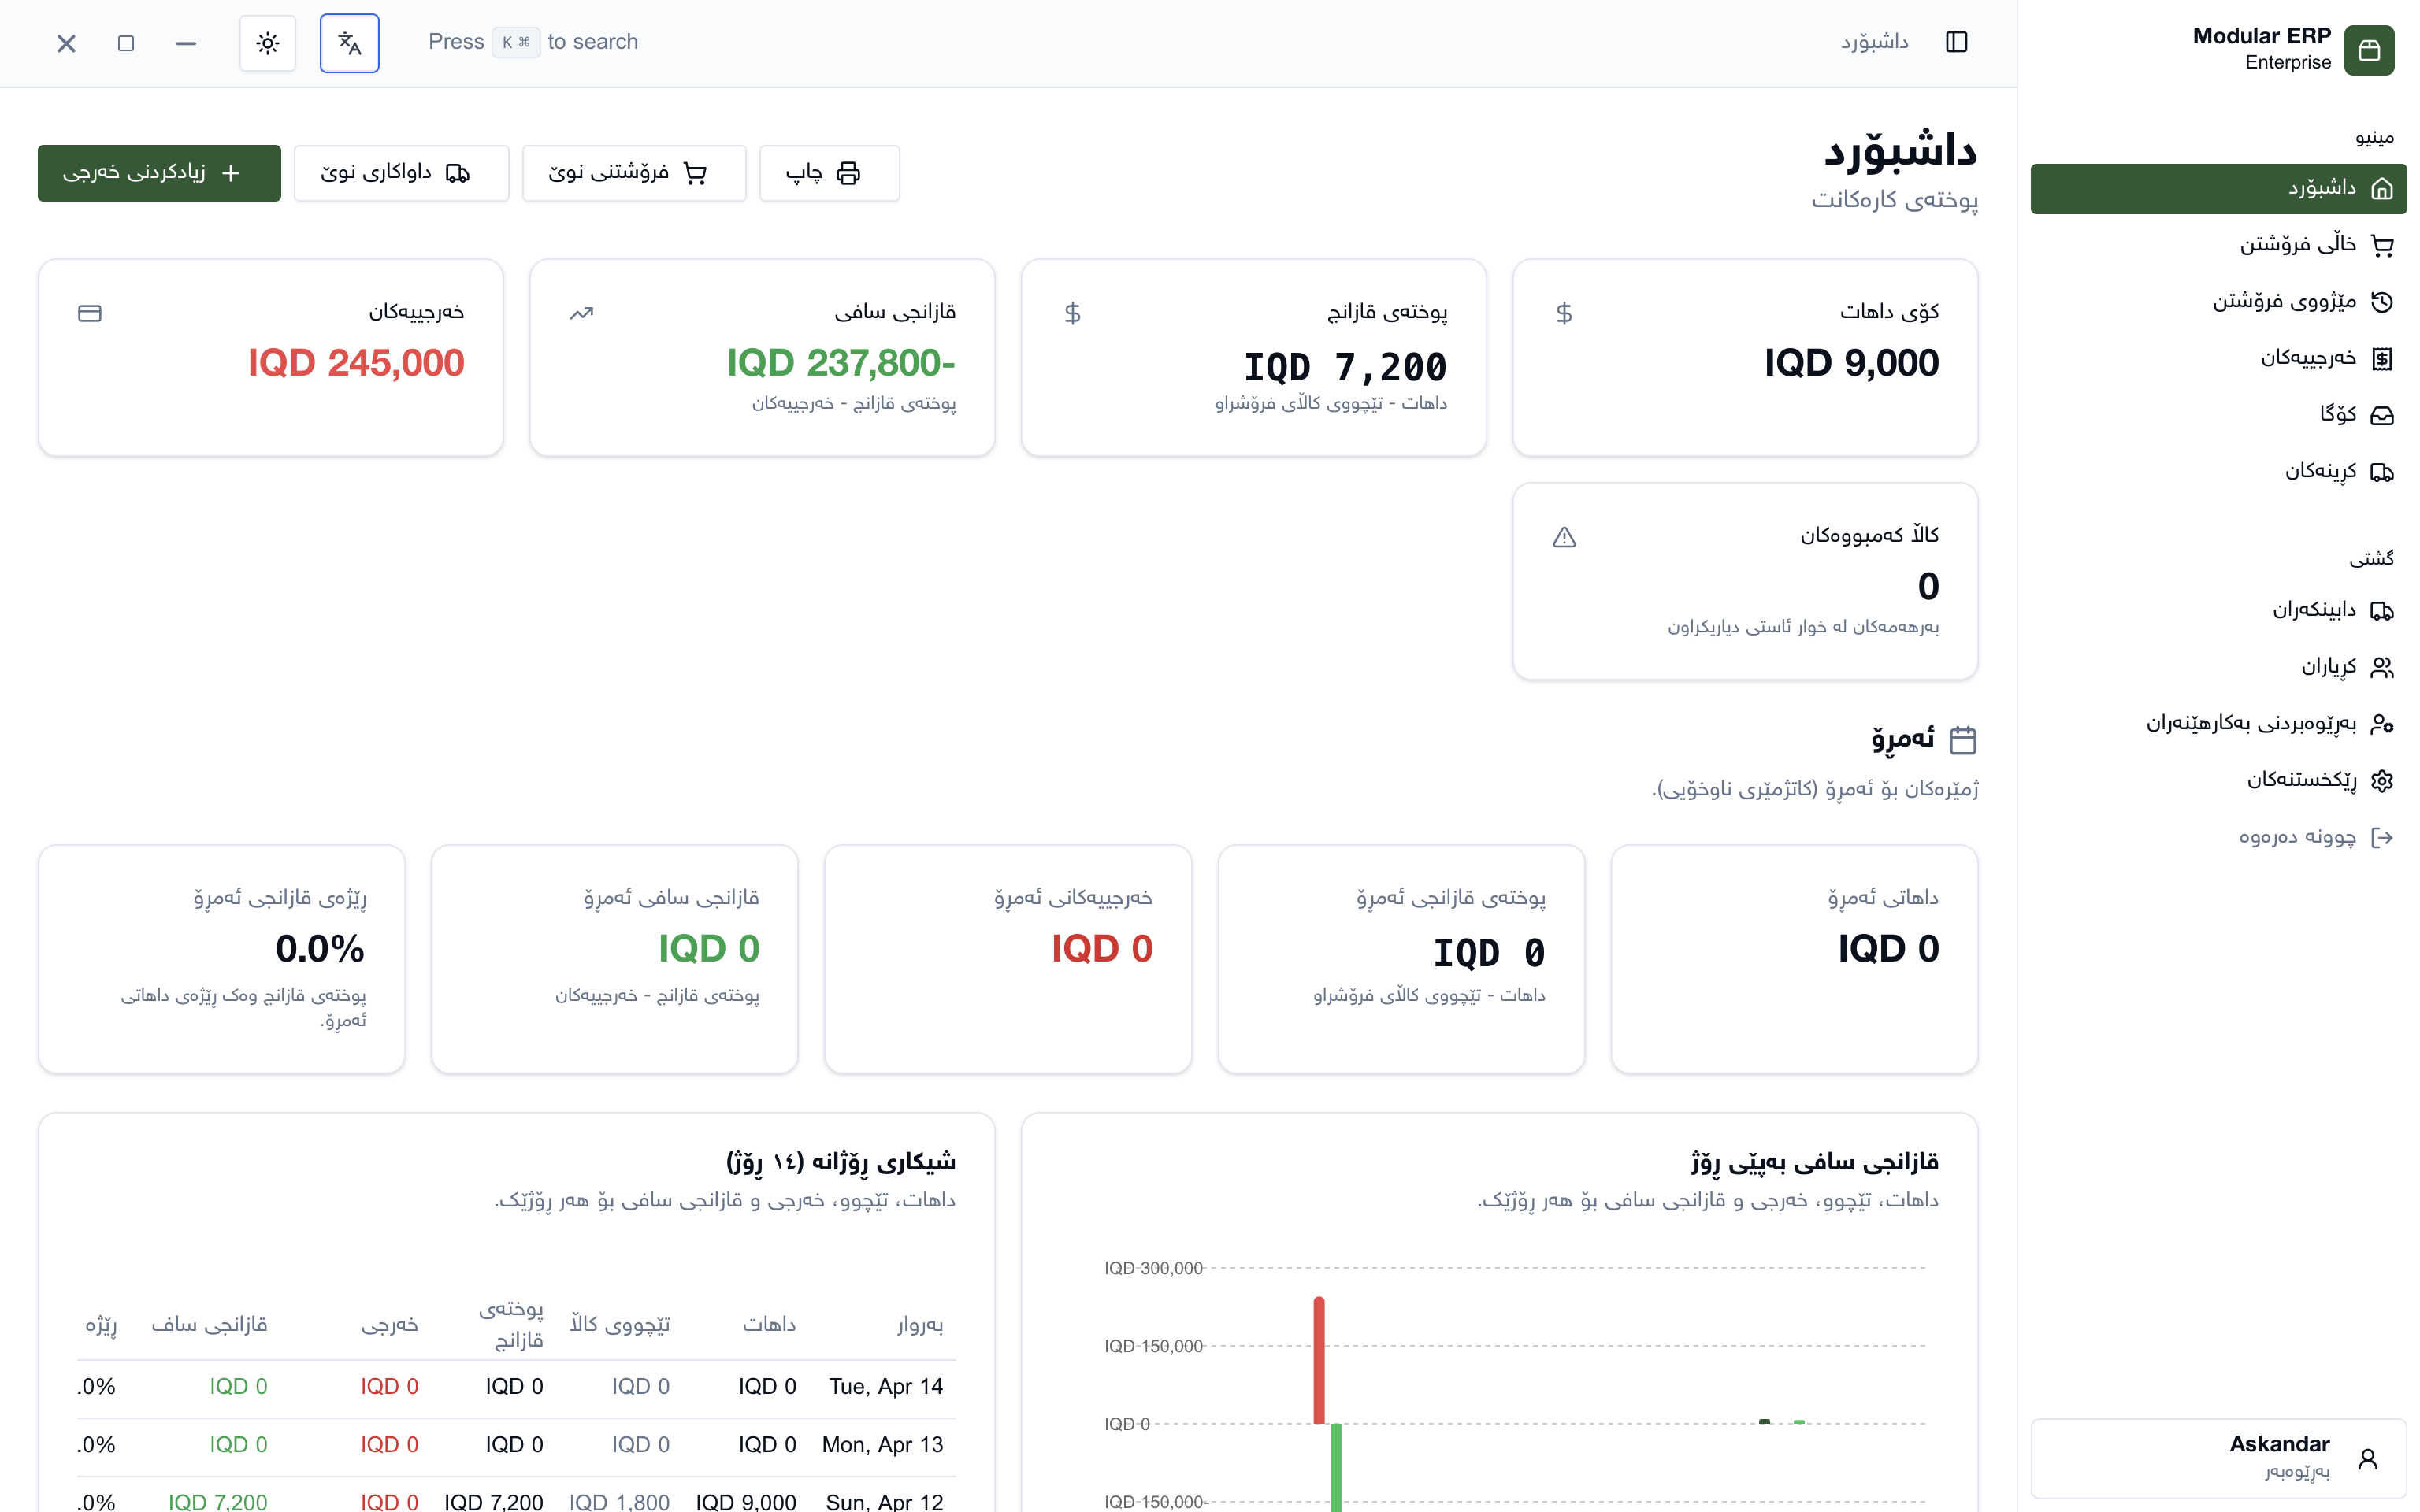Click the داواکاری نوێ new order button
2420x1512 pixels.
[401, 173]
